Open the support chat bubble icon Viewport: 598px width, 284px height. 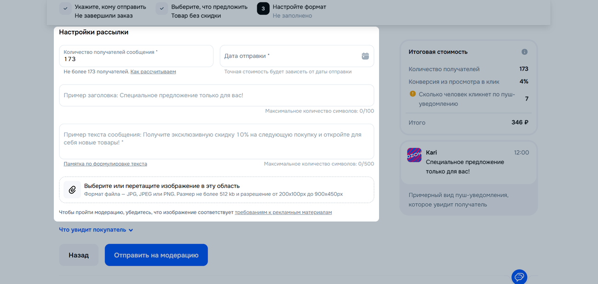click(x=519, y=277)
